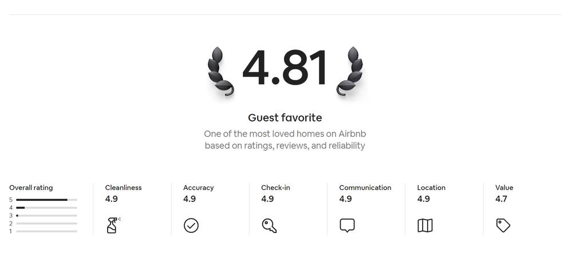The height and width of the screenshot is (254, 572).
Task: Click the right laurel wreath icon
Action: pyautogui.click(x=350, y=72)
